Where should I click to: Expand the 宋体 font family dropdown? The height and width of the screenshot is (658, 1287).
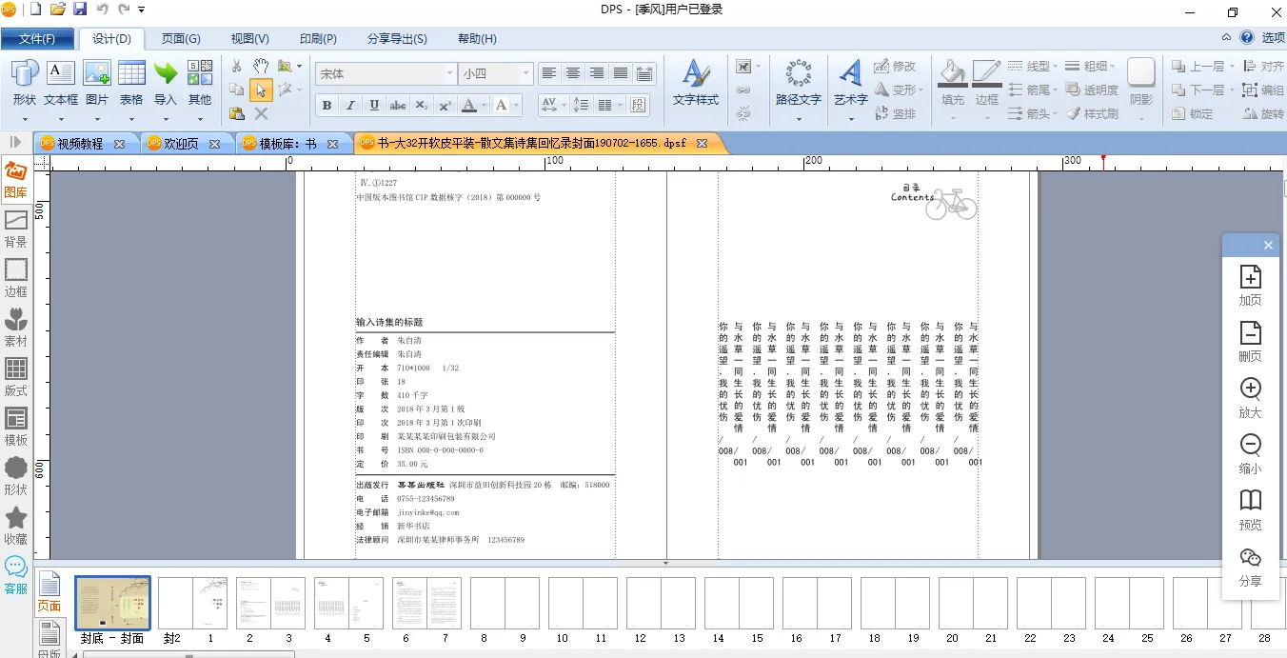click(449, 74)
